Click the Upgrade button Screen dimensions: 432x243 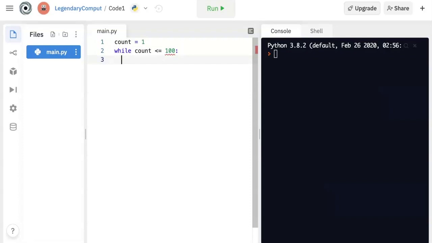[362, 8]
